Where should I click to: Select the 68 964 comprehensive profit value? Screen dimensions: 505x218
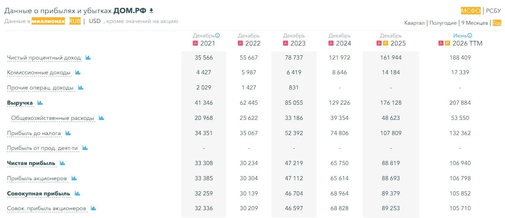click(340, 194)
